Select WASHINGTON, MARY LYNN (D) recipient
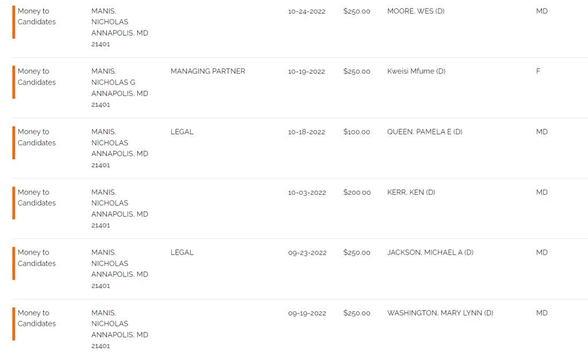Screen dimensions: 588x354 point(440,313)
